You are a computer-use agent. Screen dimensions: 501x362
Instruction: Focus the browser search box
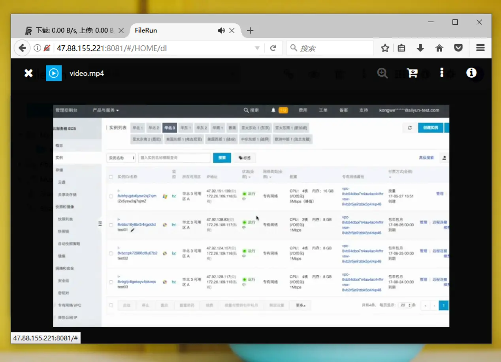coord(330,48)
